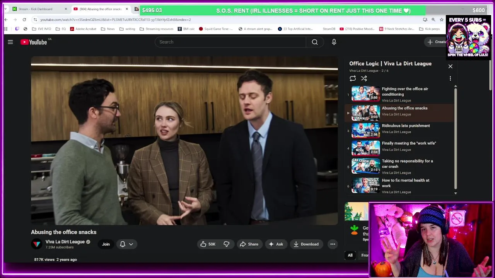Open '9 Neck Stretches An...' bookmark
495x278 pixels.
(x=397, y=29)
